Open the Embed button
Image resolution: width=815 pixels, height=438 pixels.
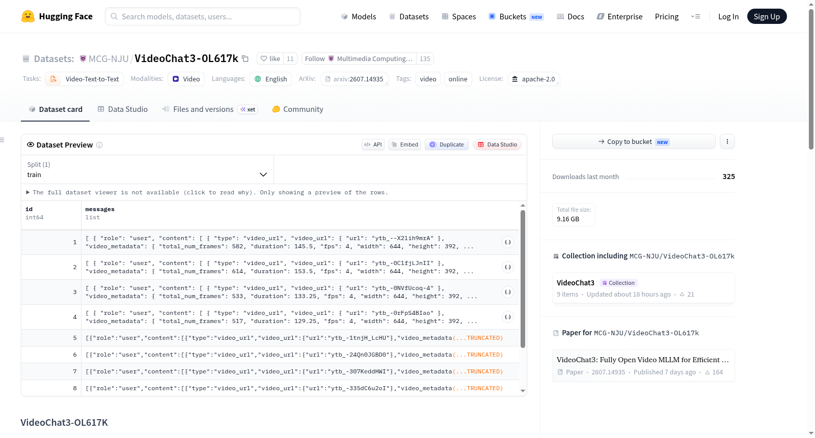(x=405, y=144)
